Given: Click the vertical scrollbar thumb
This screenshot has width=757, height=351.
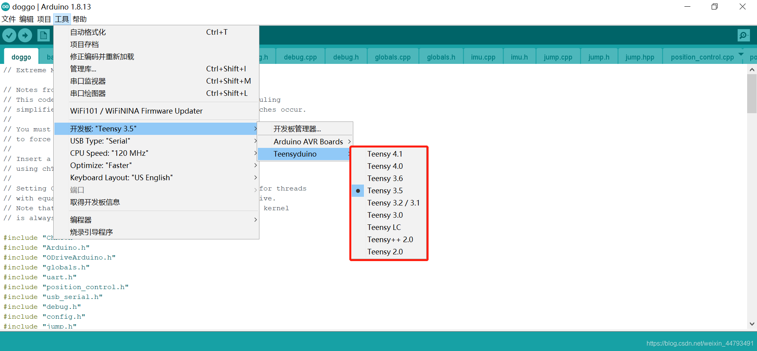Looking at the screenshot, I should coord(752,94).
